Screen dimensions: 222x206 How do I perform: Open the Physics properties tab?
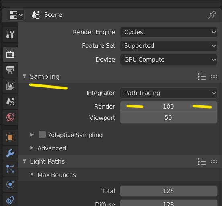tap(10, 184)
